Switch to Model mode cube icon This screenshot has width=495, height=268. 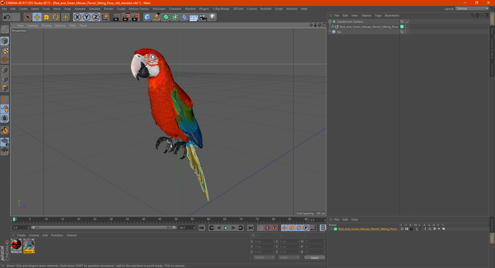pos(5,41)
